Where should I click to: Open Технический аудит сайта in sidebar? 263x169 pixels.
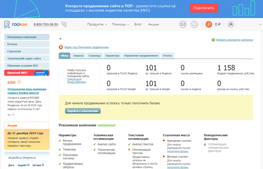click(27, 58)
